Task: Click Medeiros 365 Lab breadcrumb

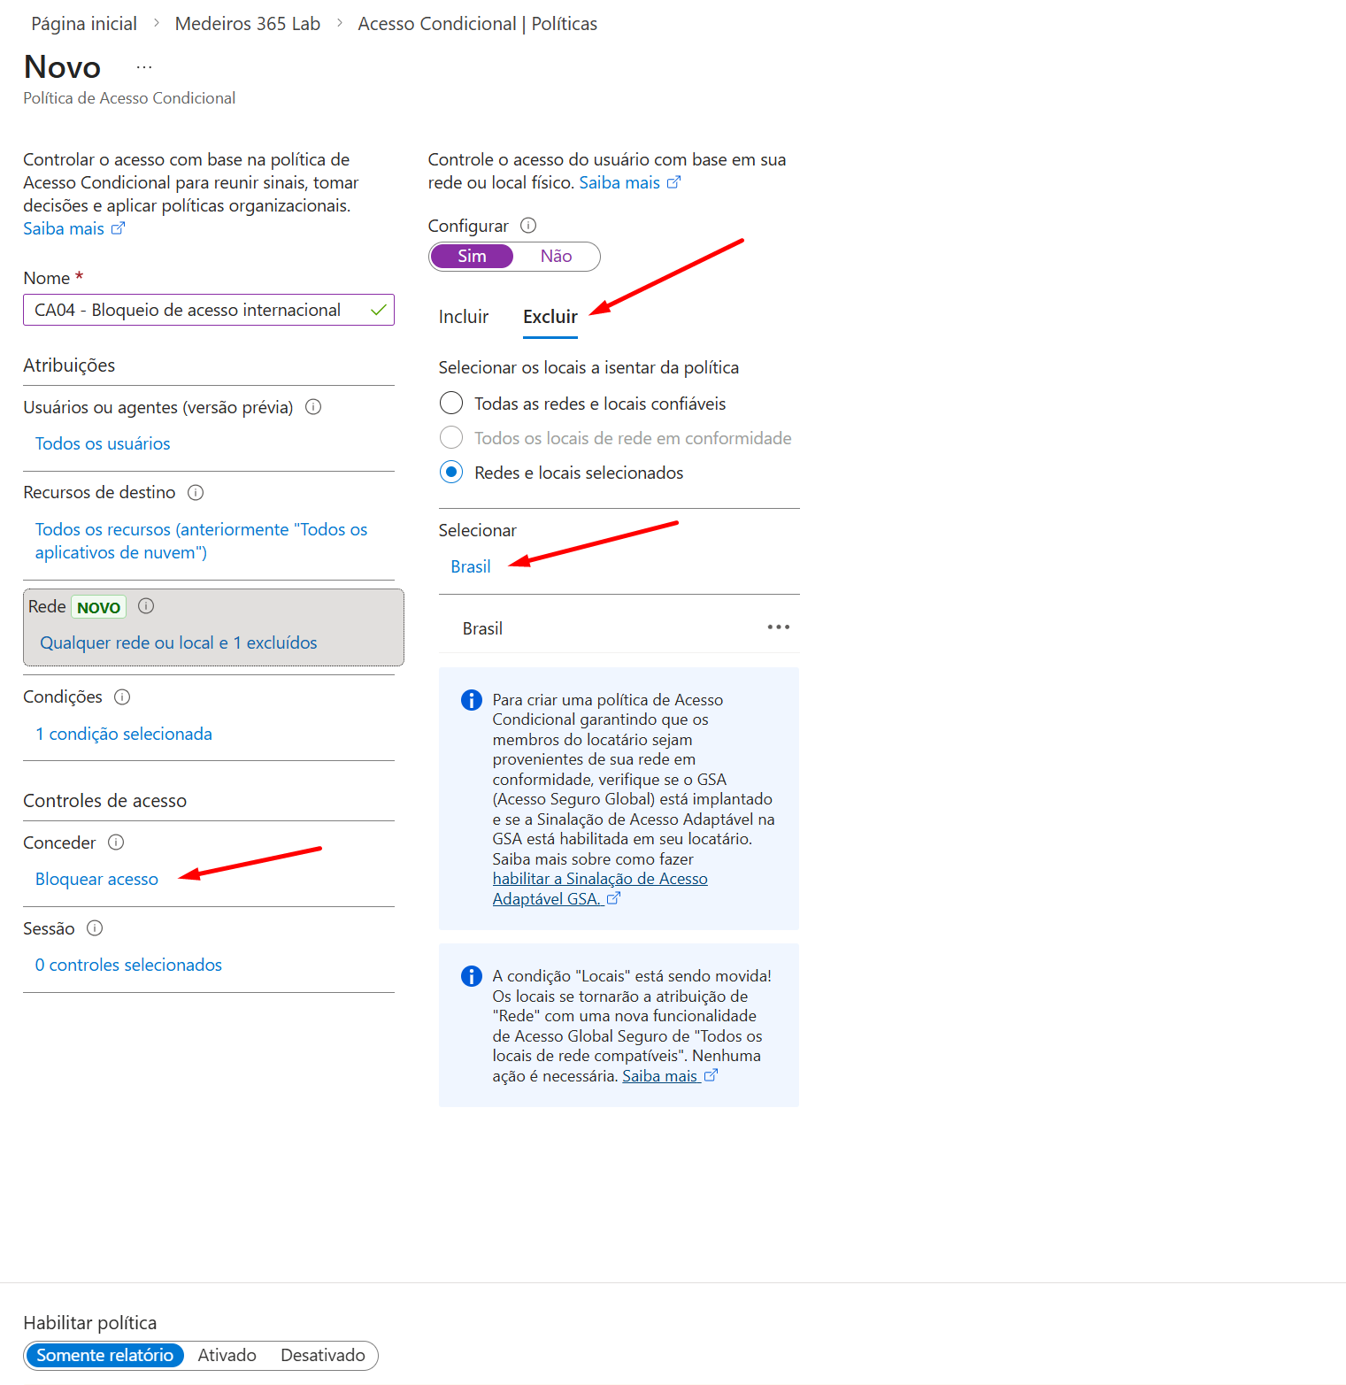Action: click(x=248, y=24)
